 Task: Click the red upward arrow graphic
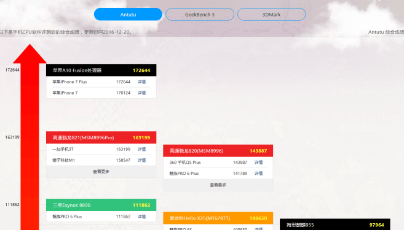[30, 137]
